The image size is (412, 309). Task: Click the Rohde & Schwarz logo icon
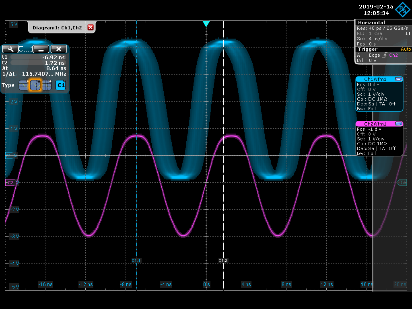[x=401, y=10]
